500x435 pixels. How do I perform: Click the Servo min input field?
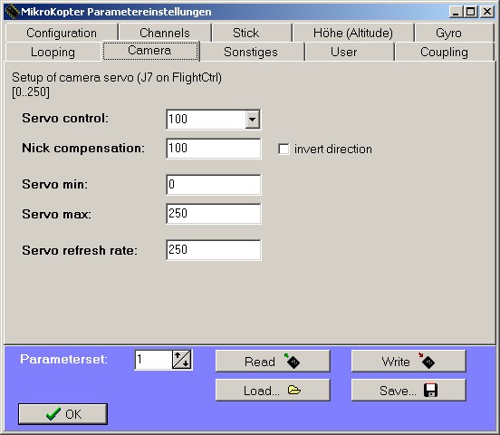click(214, 185)
